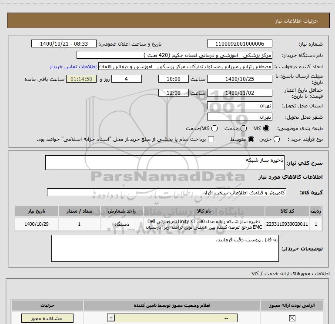Image resolution: width=335 pixels, height=324 pixels.
Task: Choose the جزیی purchase type radio
Action: point(276,139)
